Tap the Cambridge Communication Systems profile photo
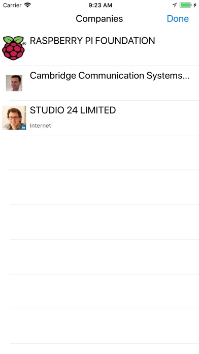Screen dimensions: 199x354 pyautogui.click(x=14, y=83)
